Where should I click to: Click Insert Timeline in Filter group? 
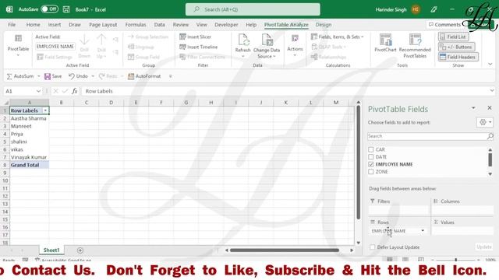(x=199, y=47)
